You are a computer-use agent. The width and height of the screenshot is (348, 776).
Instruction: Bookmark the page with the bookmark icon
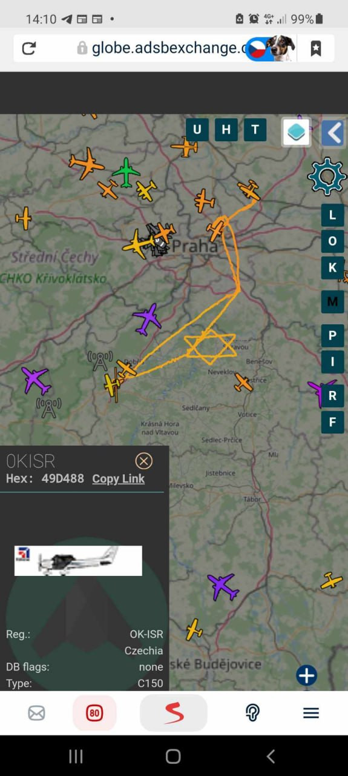pos(315,48)
